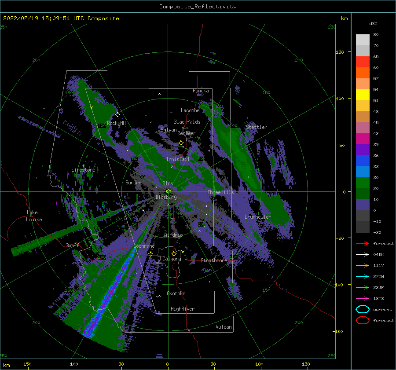
Task: Click the HighRiver label
Action: tap(183, 309)
